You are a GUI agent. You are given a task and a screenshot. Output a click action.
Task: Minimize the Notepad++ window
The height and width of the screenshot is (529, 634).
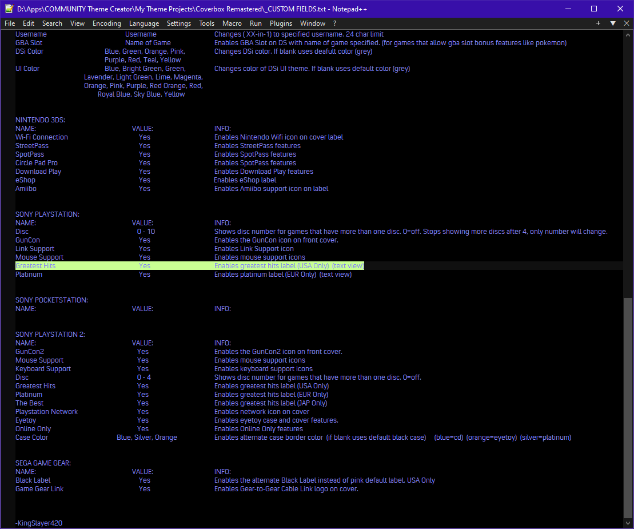(568, 9)
